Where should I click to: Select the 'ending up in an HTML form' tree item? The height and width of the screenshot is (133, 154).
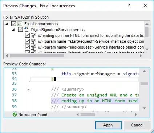point(91,35)
